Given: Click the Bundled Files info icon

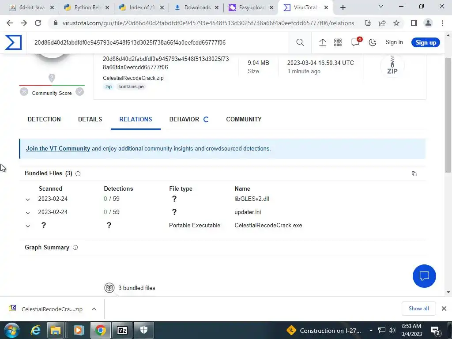Looking at the screenshot, I should [x=78, y=173].
